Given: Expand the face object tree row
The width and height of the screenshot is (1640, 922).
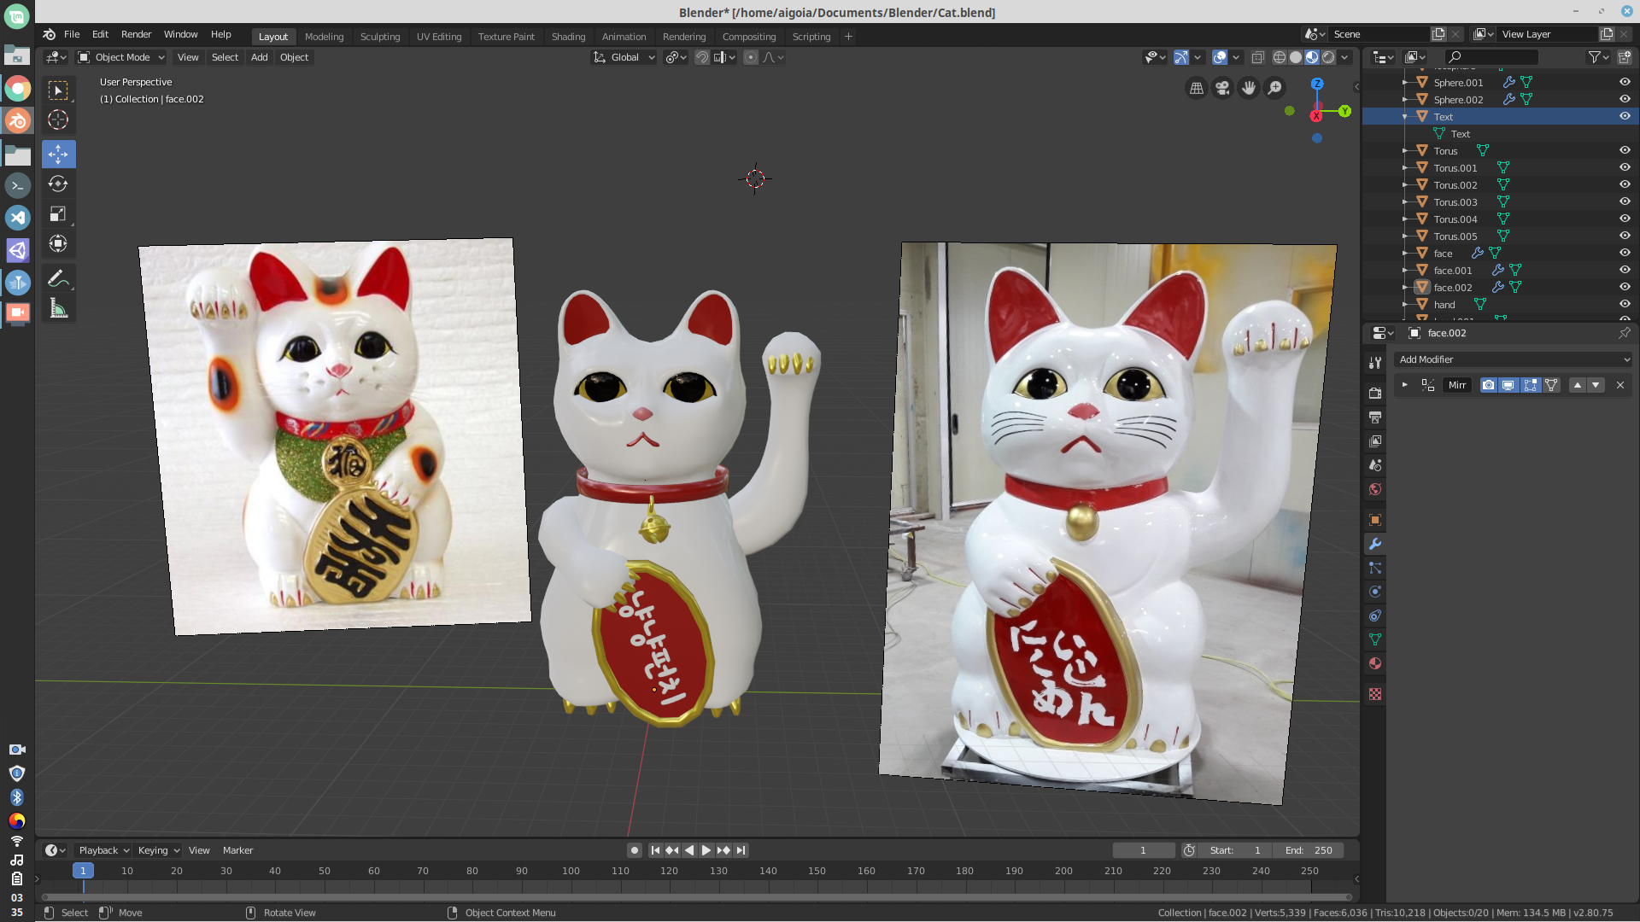Looking at the screenshot, I should (x=1405, y=254).
